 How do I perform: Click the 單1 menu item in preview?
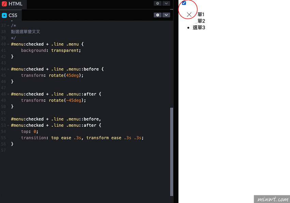click(201, 14)
